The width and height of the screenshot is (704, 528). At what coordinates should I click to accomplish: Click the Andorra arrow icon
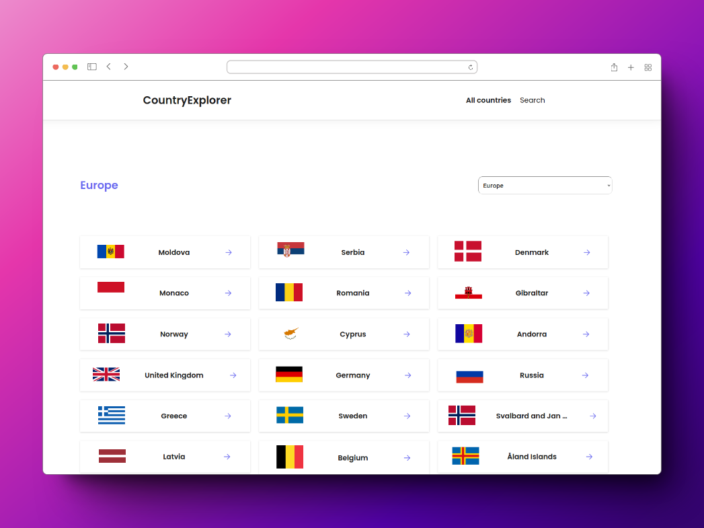(x=586, y=334)
